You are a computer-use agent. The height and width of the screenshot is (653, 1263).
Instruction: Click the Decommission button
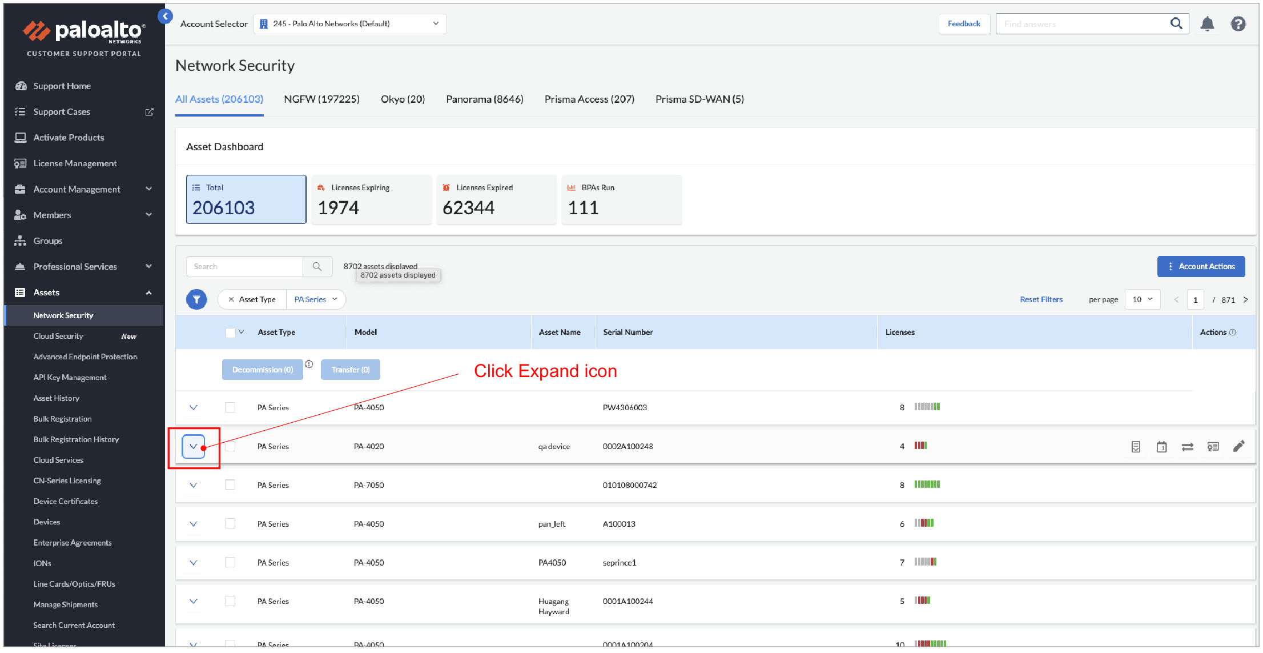[x=260, y=369]
